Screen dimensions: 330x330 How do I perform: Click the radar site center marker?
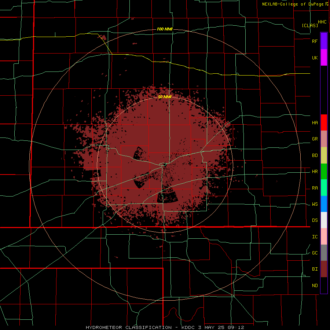click(x=164, y=165)
